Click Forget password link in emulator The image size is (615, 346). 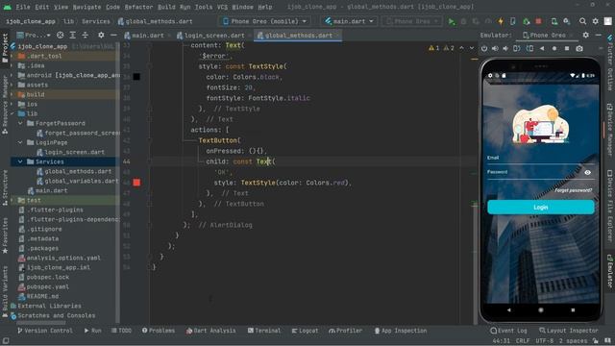pyautogui.click(x=573, y=190)
